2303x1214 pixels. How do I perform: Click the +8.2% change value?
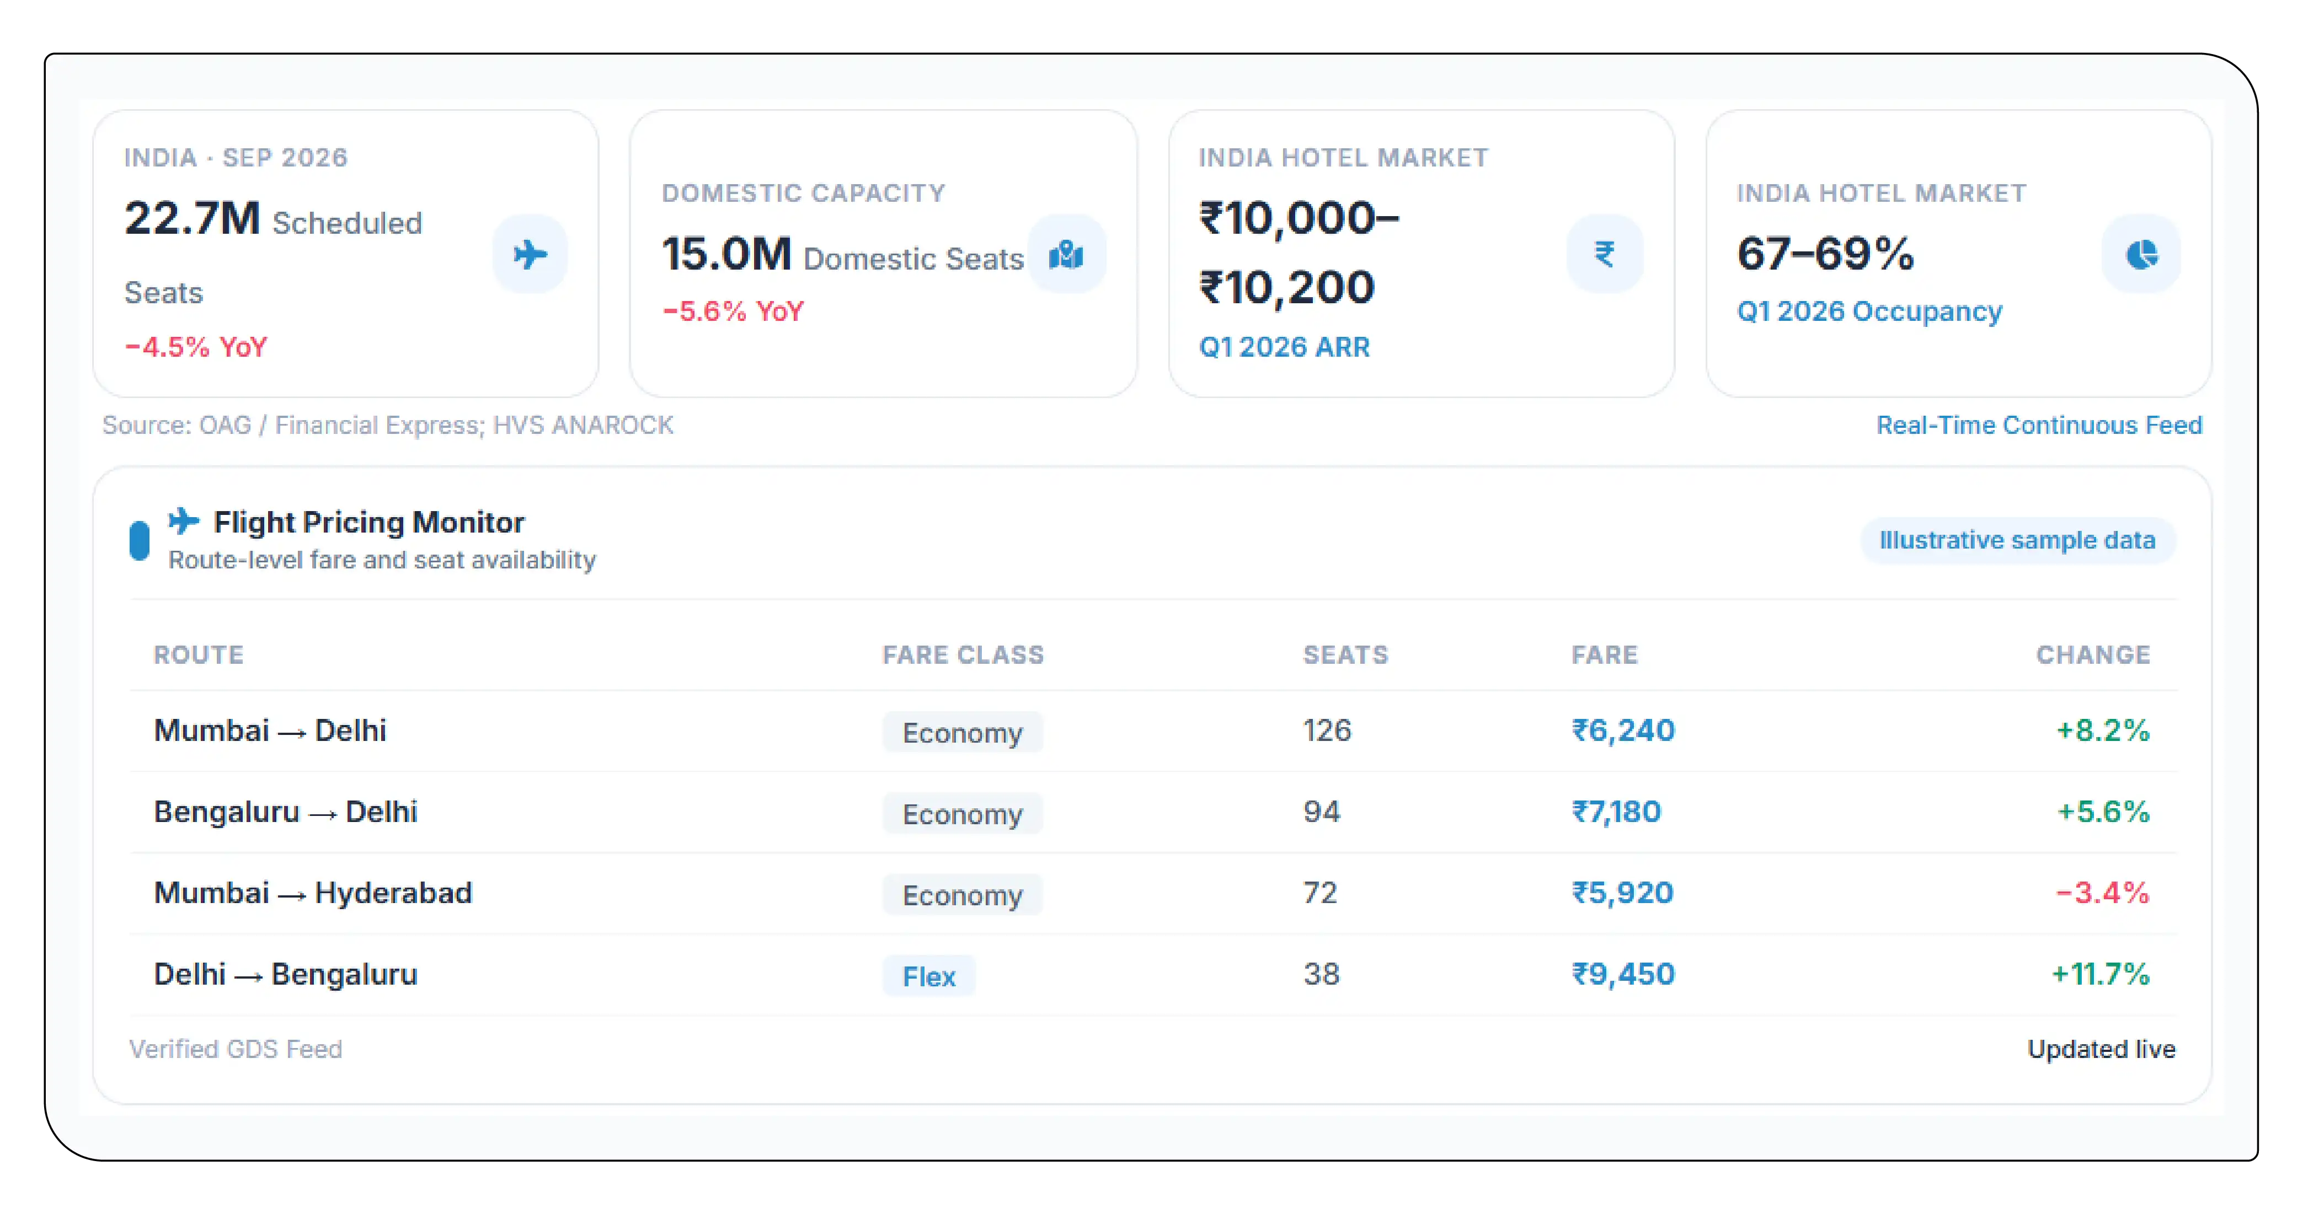pyautogui.click(x=2103, y=730)
